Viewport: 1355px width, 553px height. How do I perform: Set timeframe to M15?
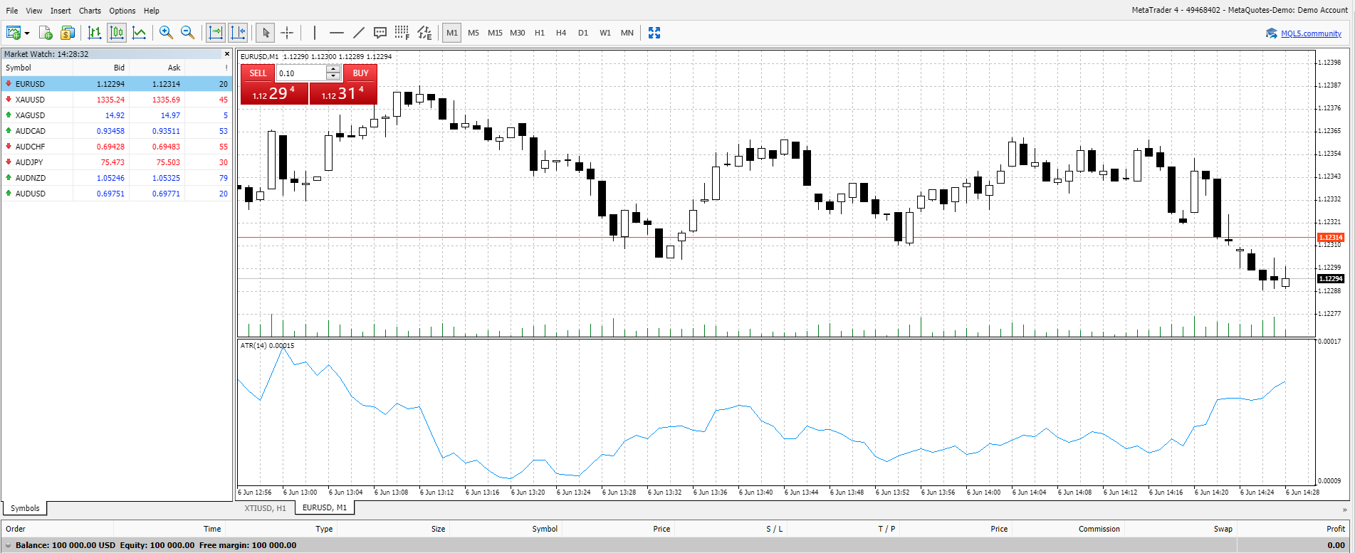(495, 33)
